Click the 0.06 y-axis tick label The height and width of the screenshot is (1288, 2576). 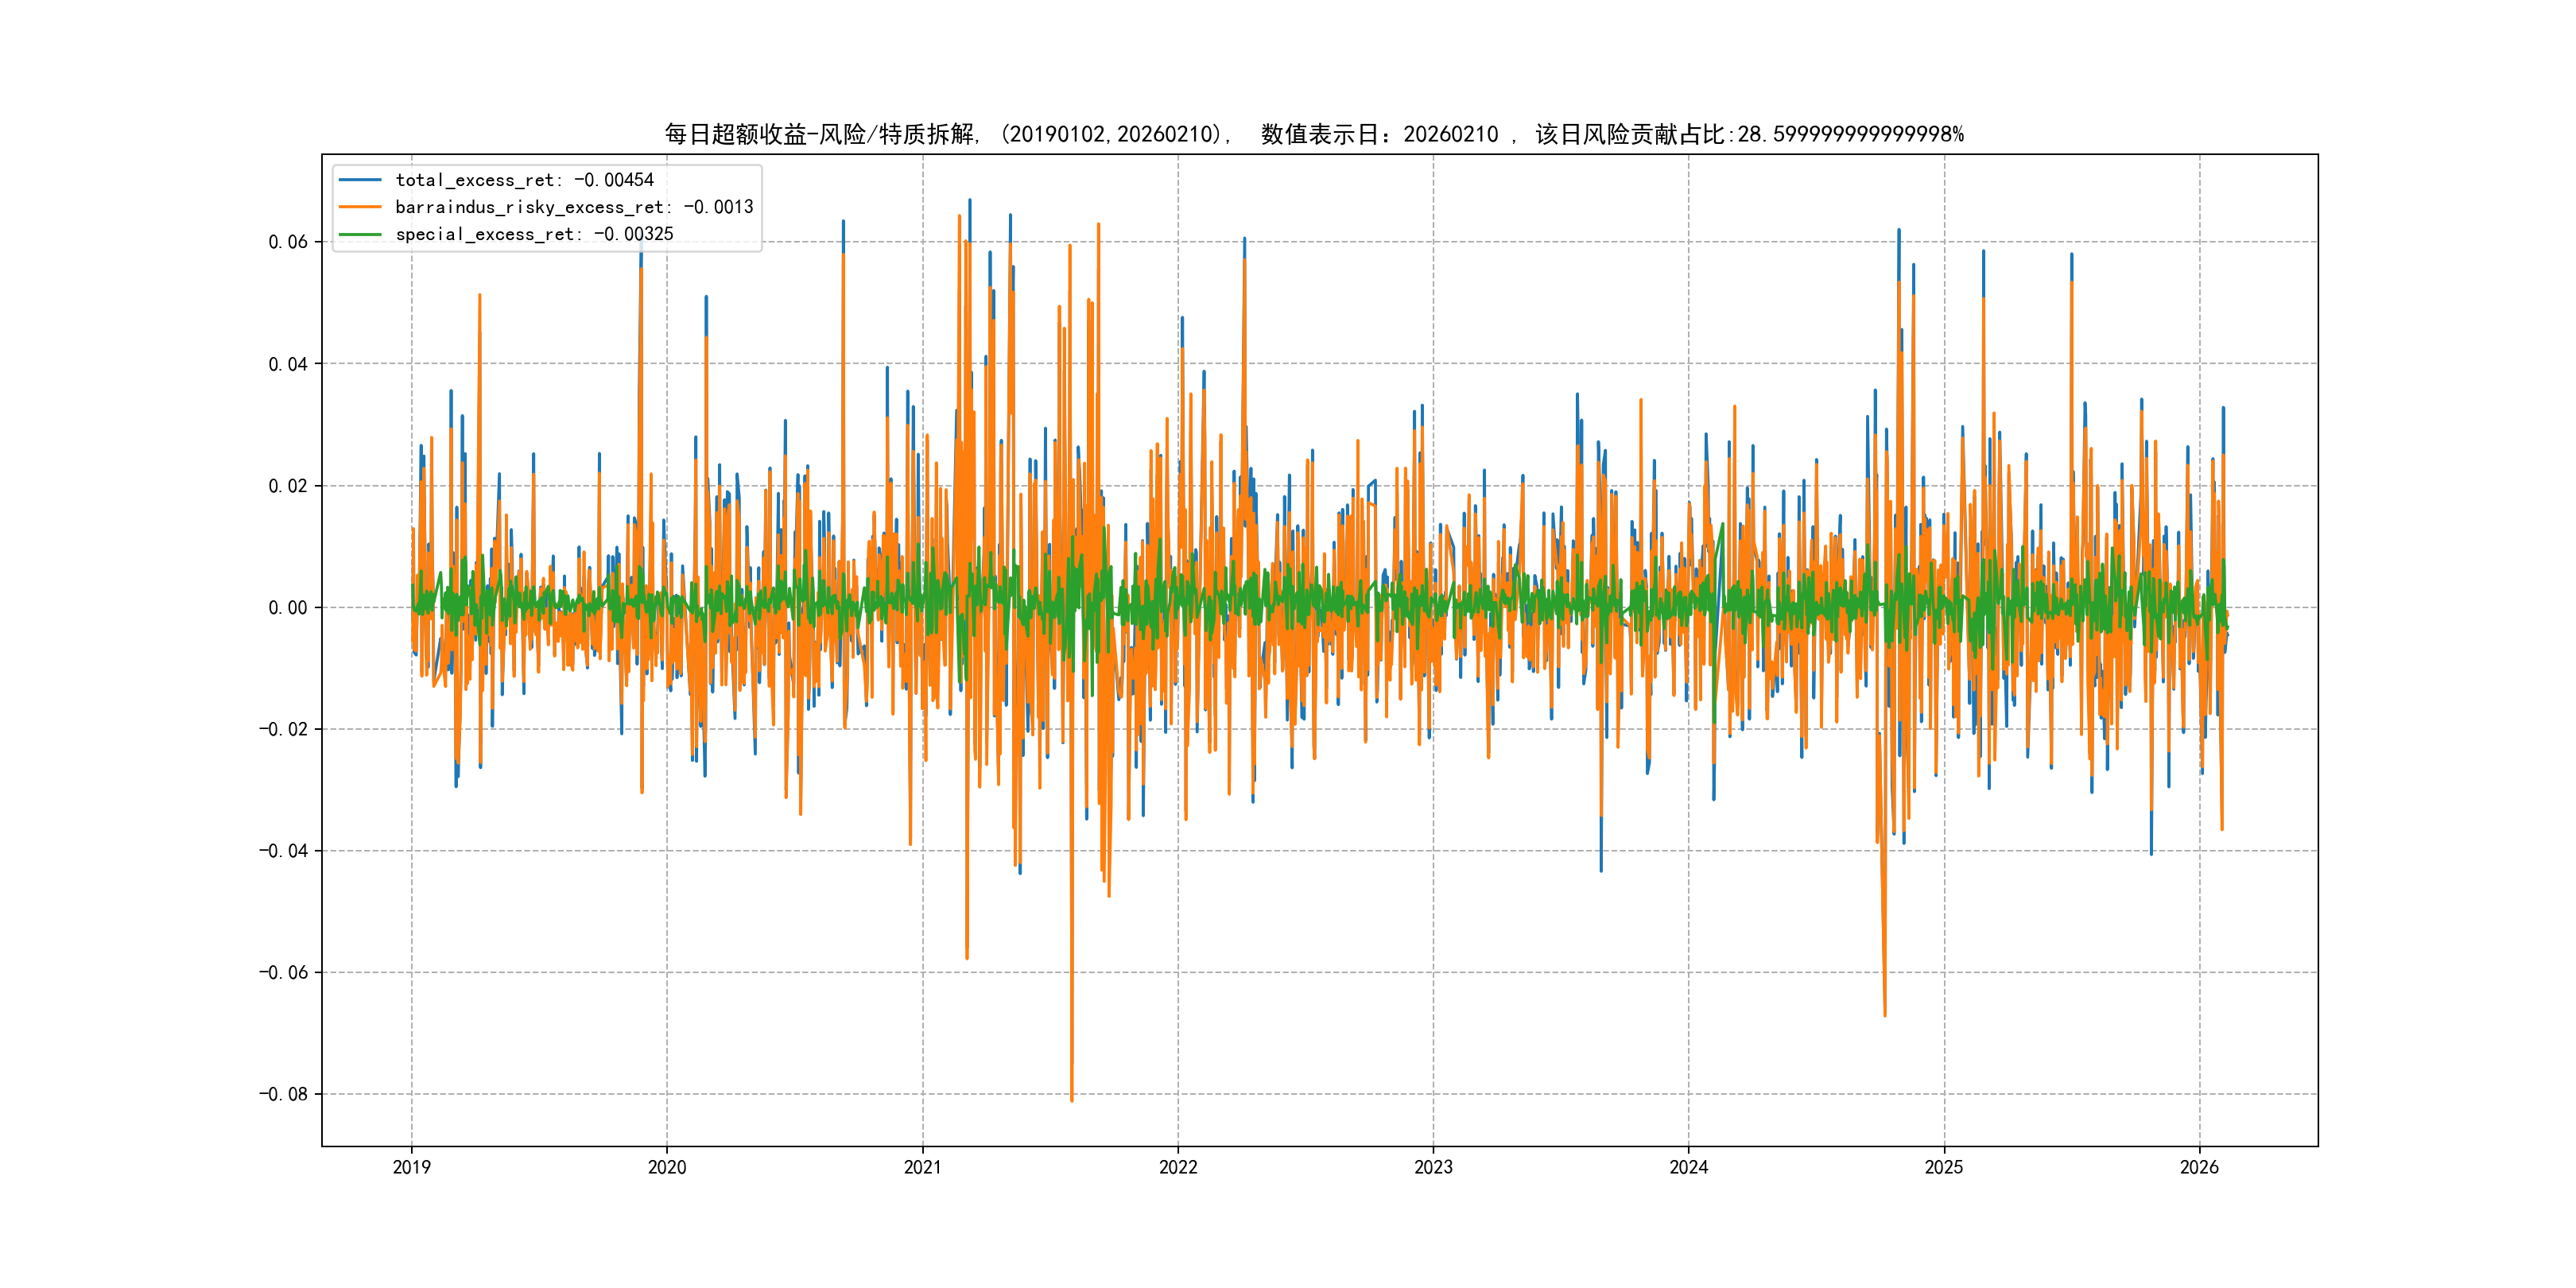[x=287, y=242]
